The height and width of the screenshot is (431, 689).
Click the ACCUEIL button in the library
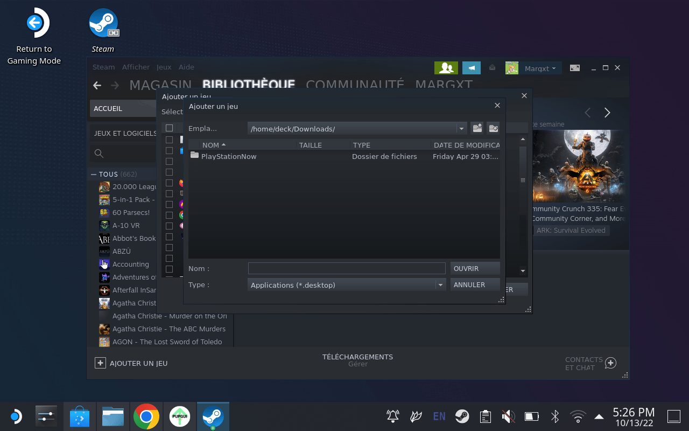click(x=123, y=109)
